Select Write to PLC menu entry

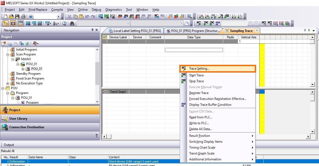218,123
